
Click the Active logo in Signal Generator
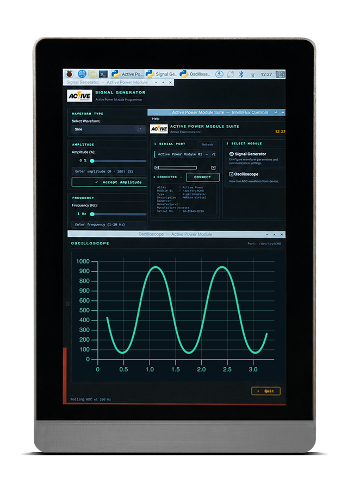coord(79,96)
